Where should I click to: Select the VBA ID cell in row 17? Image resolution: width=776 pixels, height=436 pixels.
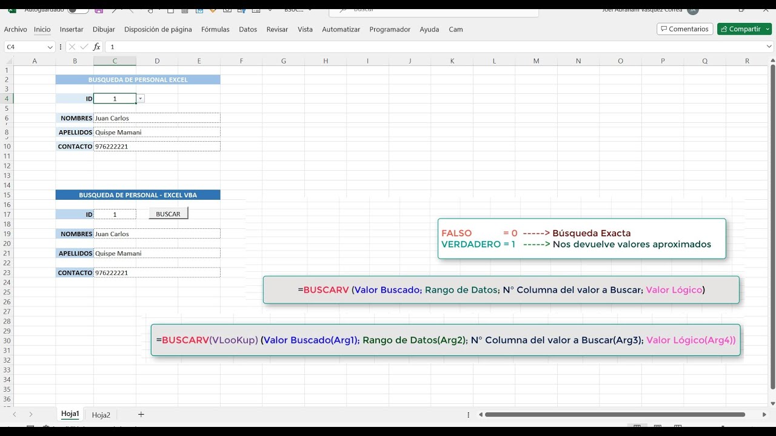point(115,214)
